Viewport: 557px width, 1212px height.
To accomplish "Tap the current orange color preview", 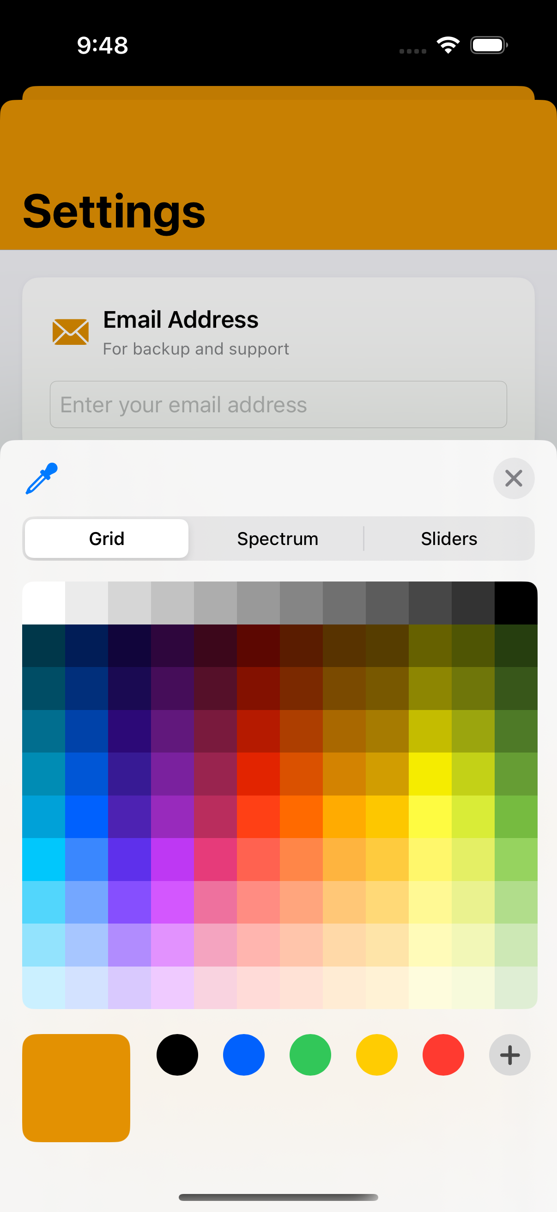I will pos(76,1089).
